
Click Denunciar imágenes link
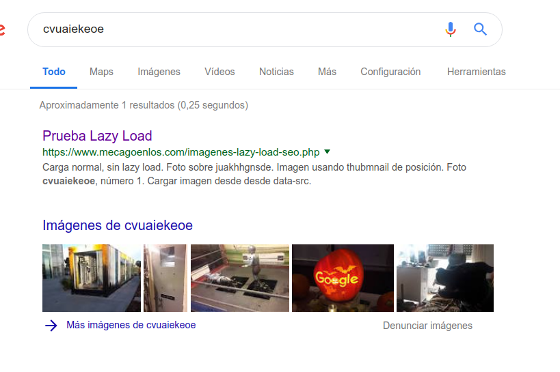427,326
